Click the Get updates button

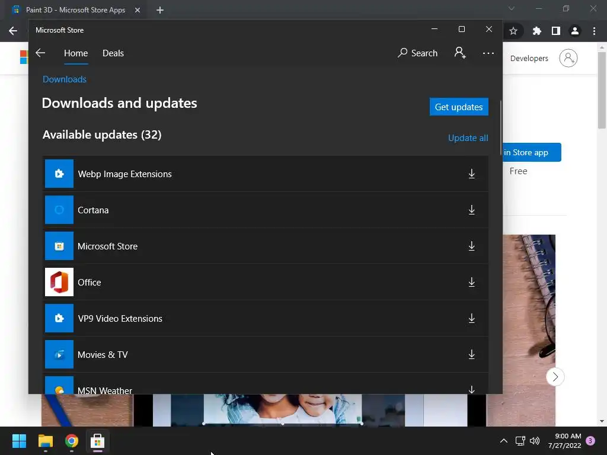click(x=459, y=107)
